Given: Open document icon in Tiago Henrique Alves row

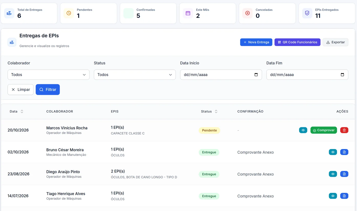Looking at the screenshot, I should click(344, 196).
